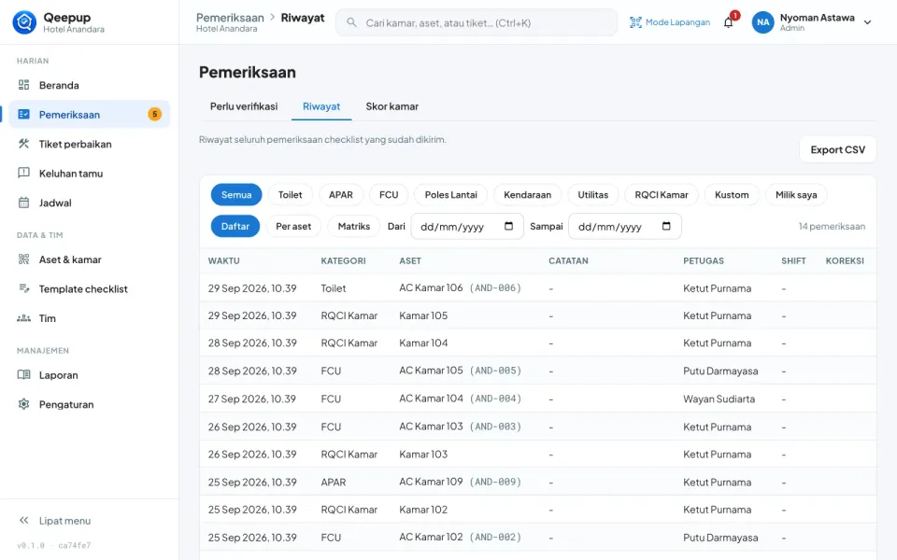The width and height of the screenshot is (897, 560).
Task: Filter by Utilitas chip
Action: (x=592, y=195)
